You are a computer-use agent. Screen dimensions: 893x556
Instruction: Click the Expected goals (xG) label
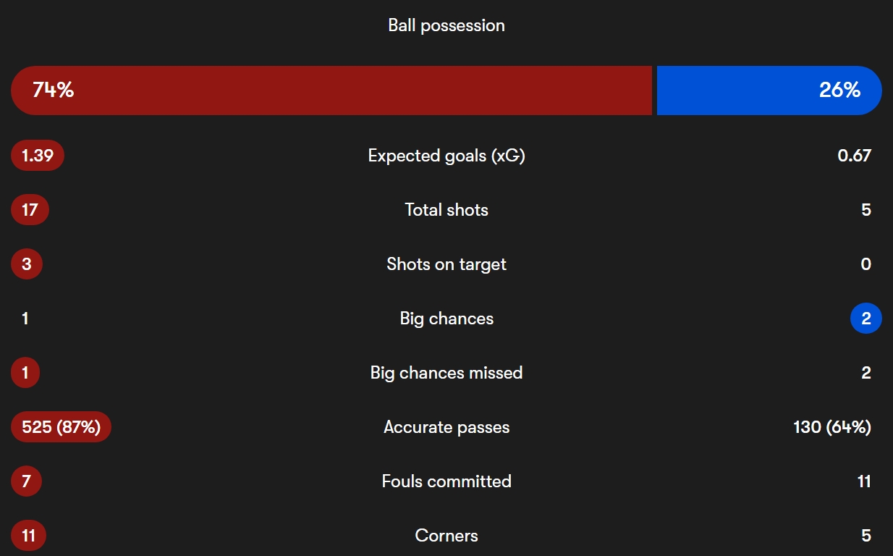coord(446,156)
